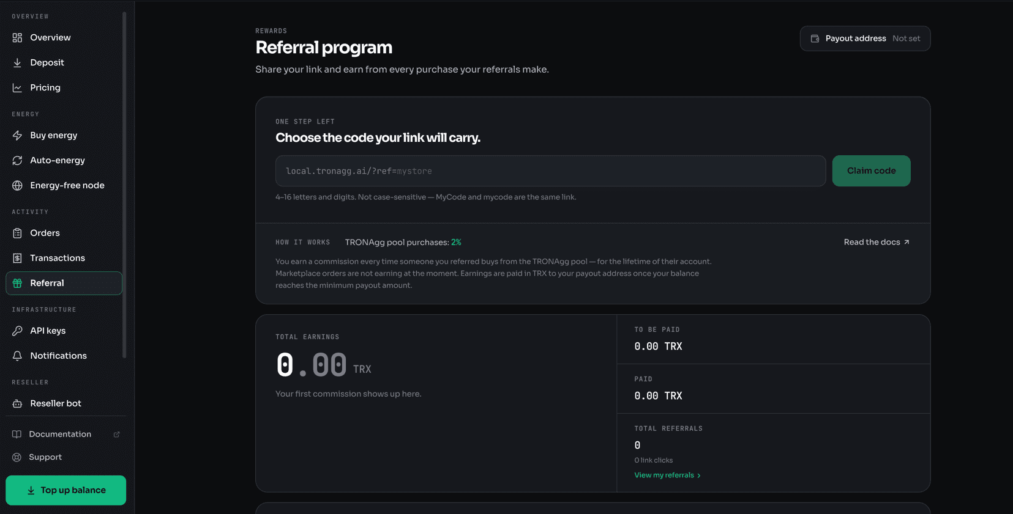Open the Reseller bot page

click(64, 404)
